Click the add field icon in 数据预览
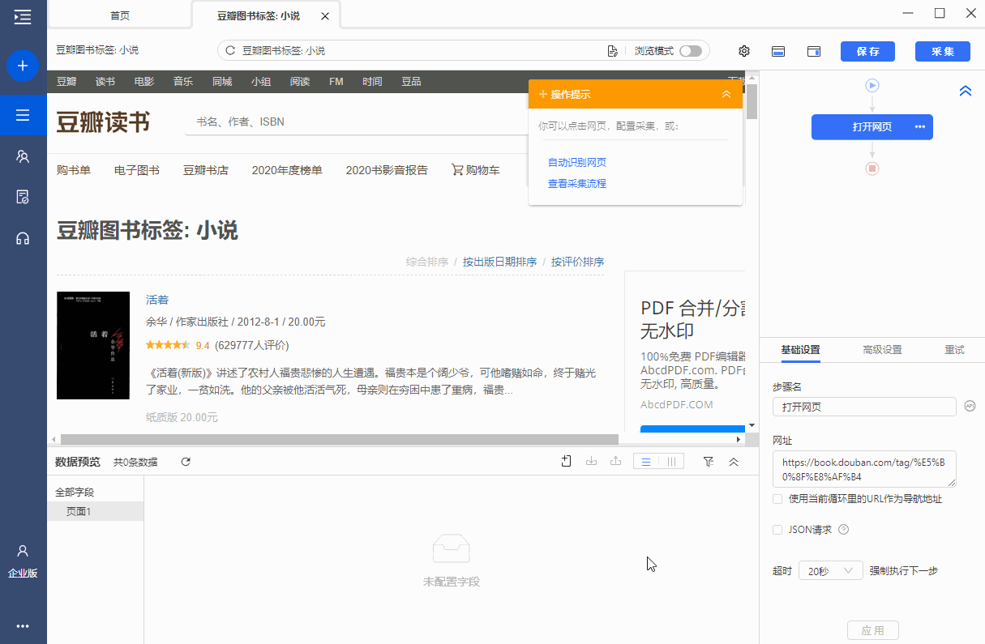 (x=567, y=462)
